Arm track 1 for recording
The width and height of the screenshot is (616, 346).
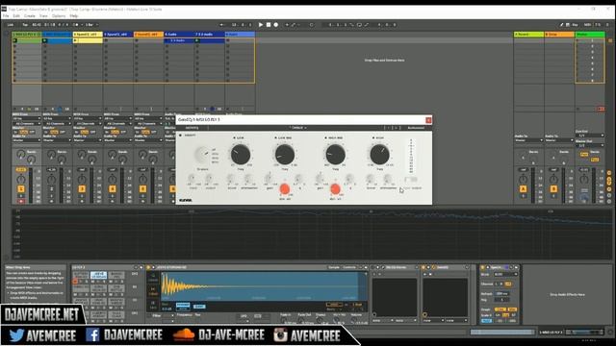(x=21, y=201)
